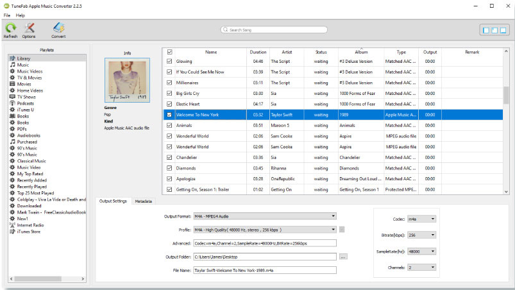
Task: Select the Apologize song row
Action: pyautogui.click(x=333, y=179)
